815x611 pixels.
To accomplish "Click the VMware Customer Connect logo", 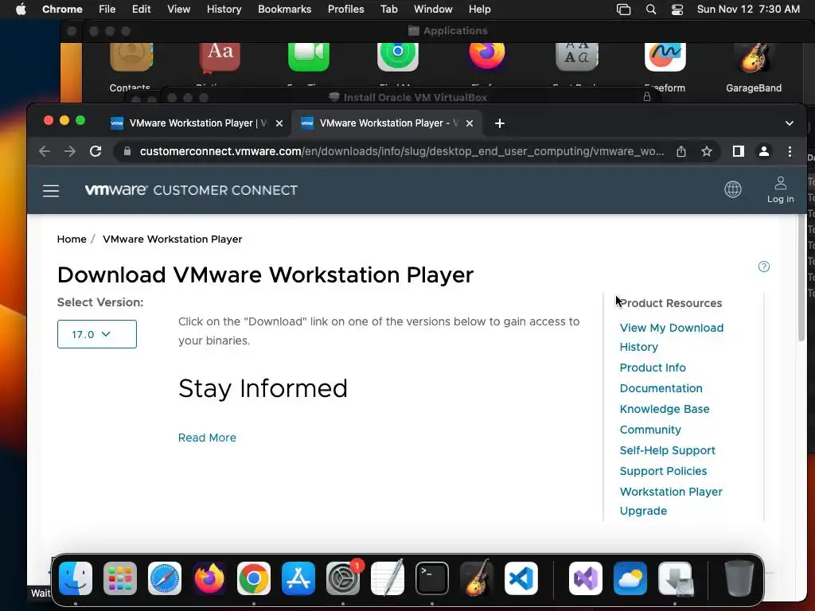I will (191, 190).
